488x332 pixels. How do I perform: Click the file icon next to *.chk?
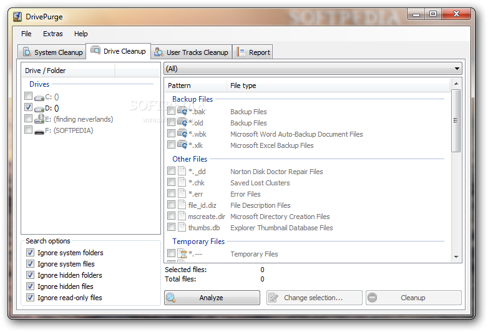(x=182, y=182)
